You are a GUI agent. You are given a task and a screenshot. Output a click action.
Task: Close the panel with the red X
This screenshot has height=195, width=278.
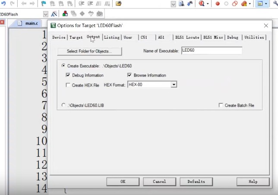coord(2,22)
